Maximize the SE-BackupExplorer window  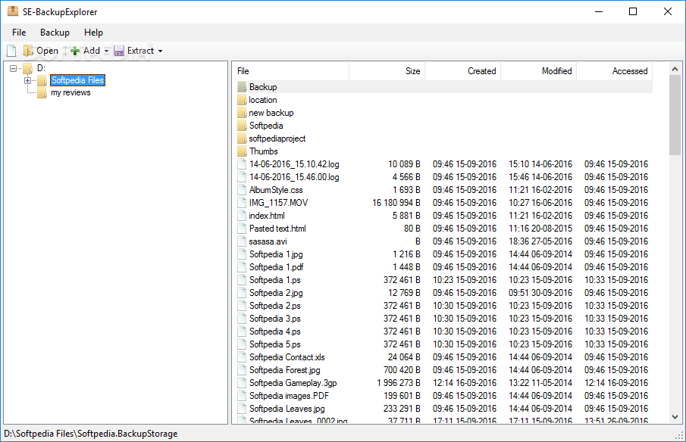[633, 11]
